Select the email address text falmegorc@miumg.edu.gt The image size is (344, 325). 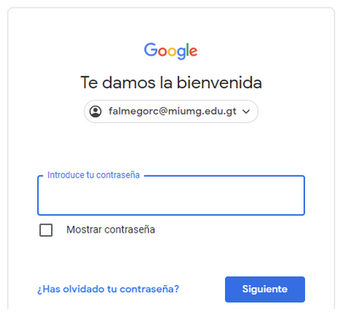pos(172,111)
